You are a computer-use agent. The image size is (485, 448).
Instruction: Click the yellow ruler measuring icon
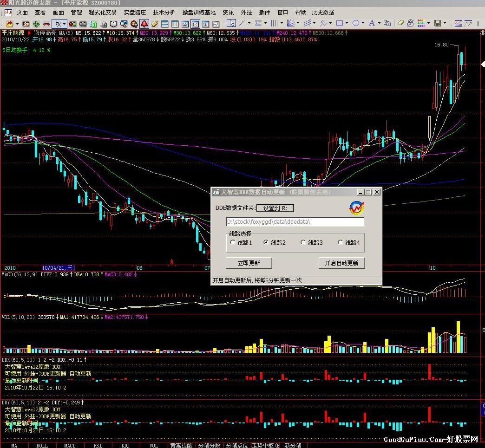(155, 24)
